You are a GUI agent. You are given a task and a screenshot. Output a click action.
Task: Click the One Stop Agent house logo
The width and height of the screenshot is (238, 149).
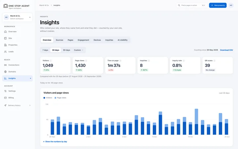tap(6, 6)
